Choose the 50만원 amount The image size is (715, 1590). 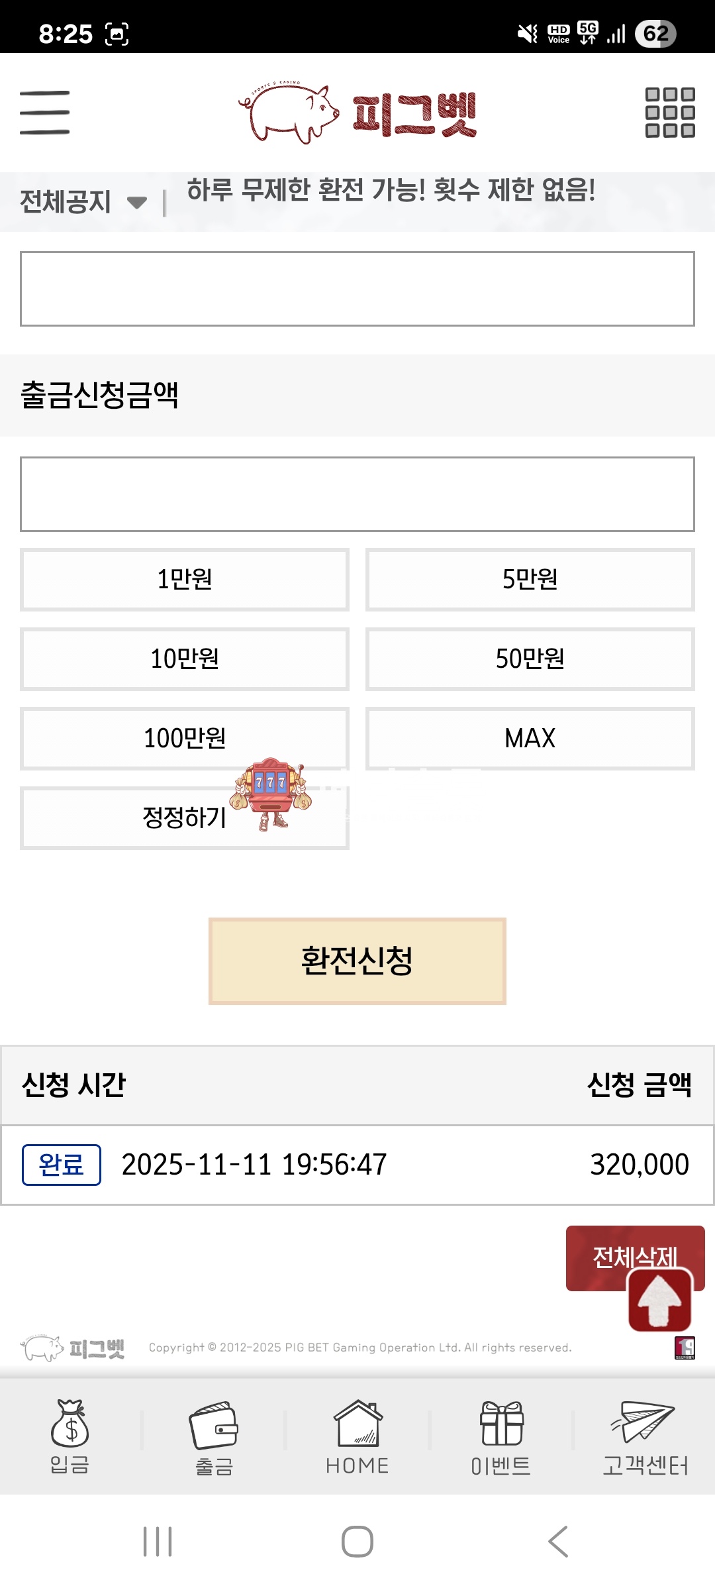(530, 659)
